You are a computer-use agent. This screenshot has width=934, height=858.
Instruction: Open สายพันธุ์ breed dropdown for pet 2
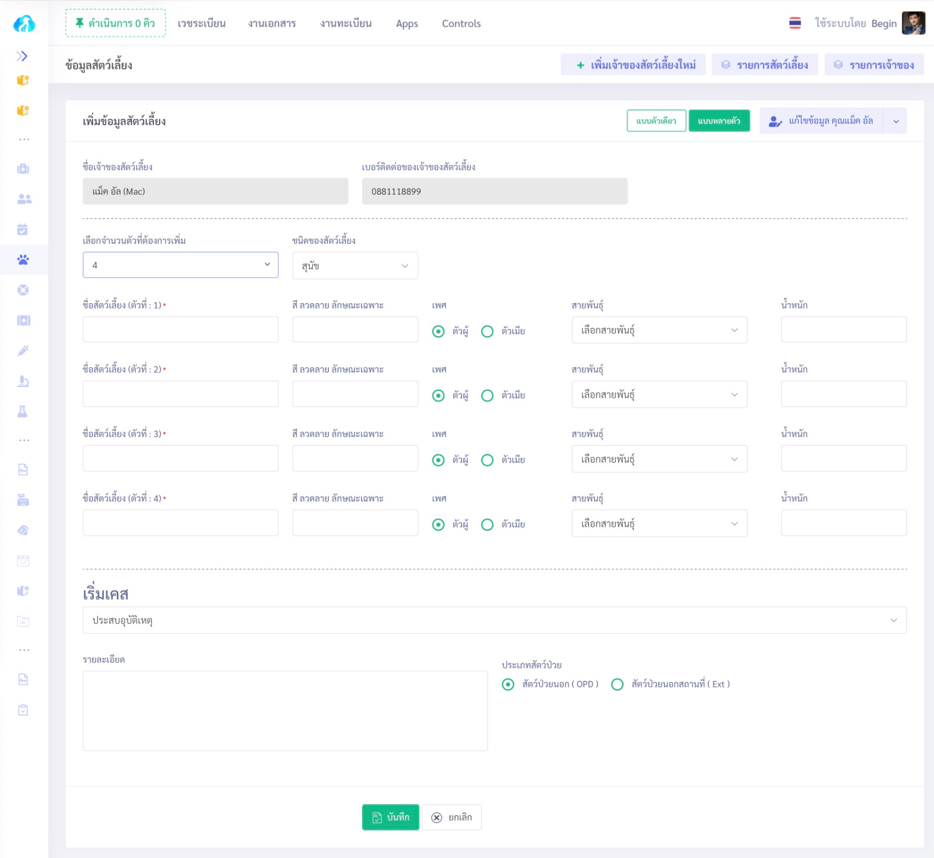tap(659, 395)
